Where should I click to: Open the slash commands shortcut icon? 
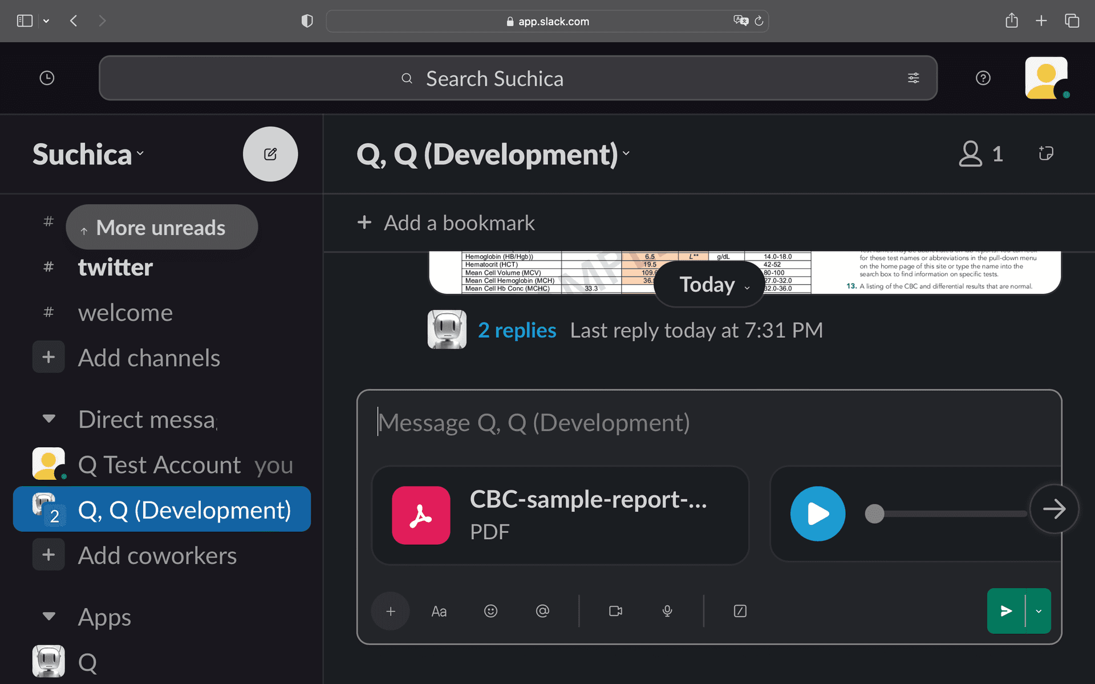pyautogui.click(x=739, y=610)
